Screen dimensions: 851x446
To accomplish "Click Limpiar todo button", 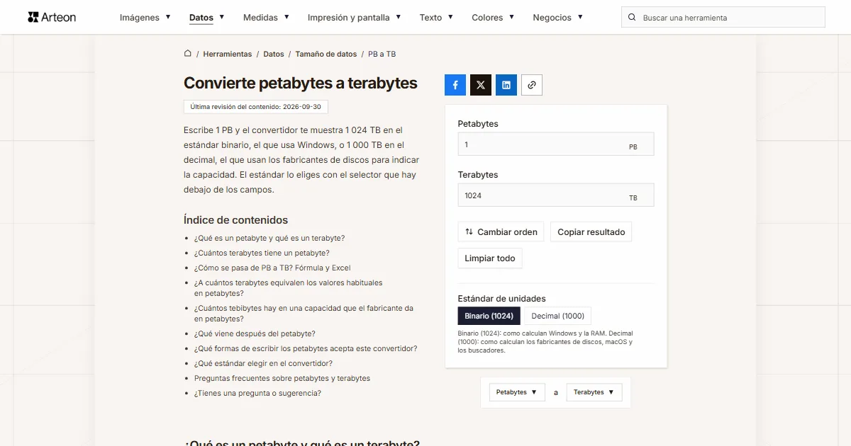I will coord(490,258).
